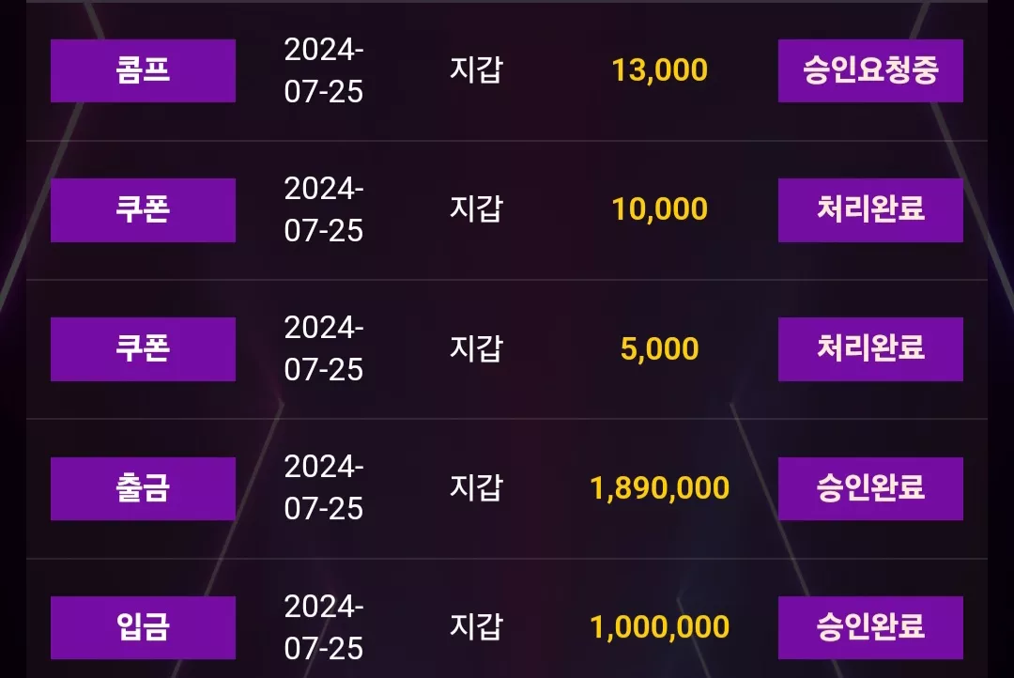Select the 1,000,000 deposit amount

click(660, 627)
